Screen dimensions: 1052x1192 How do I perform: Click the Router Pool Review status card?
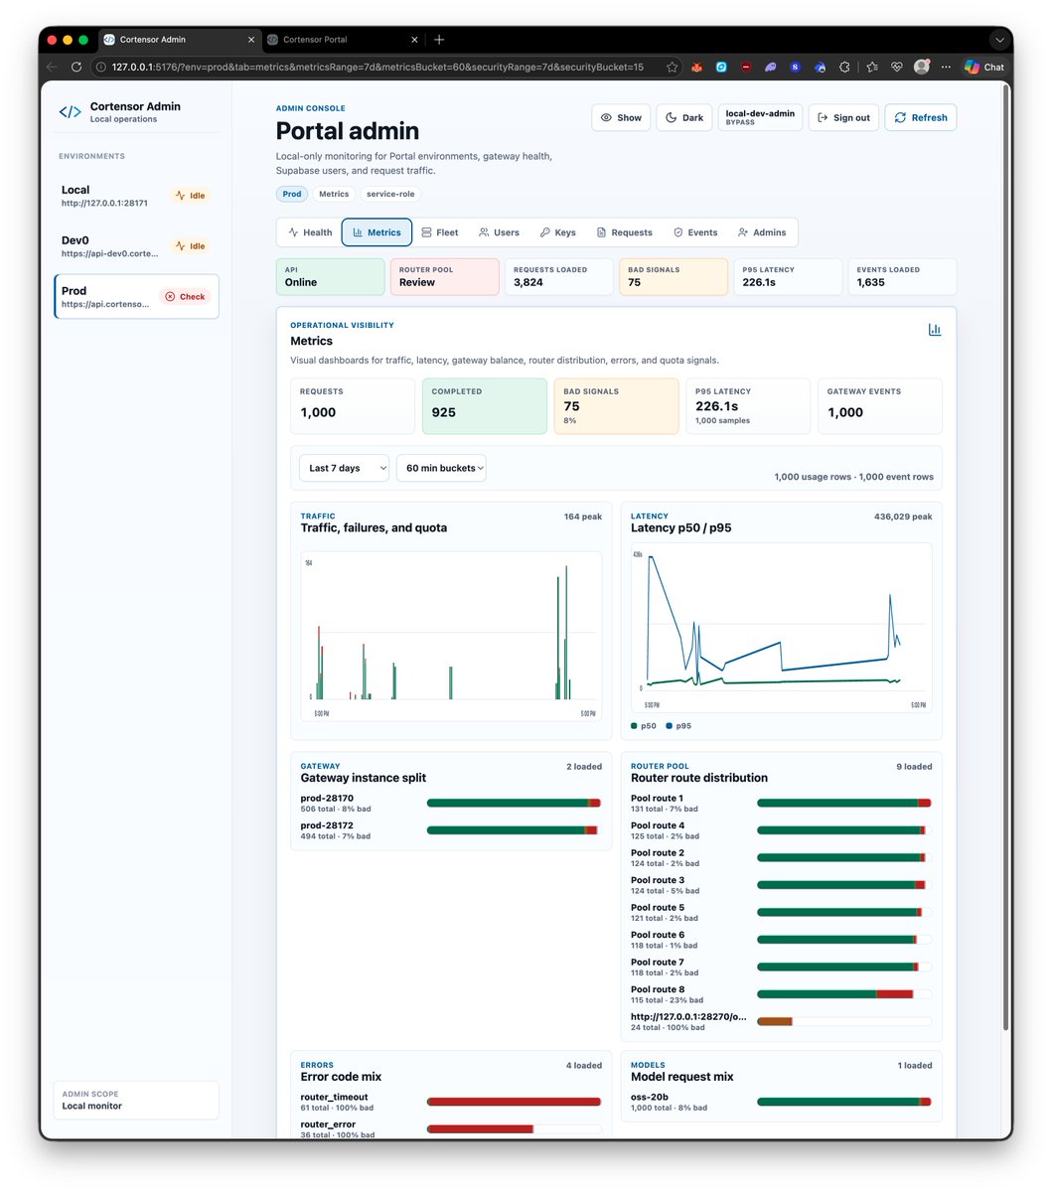coord(444,277)
